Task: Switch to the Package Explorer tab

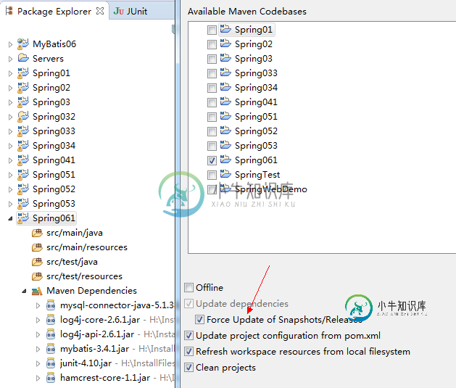Action: [x=54, y=11]
